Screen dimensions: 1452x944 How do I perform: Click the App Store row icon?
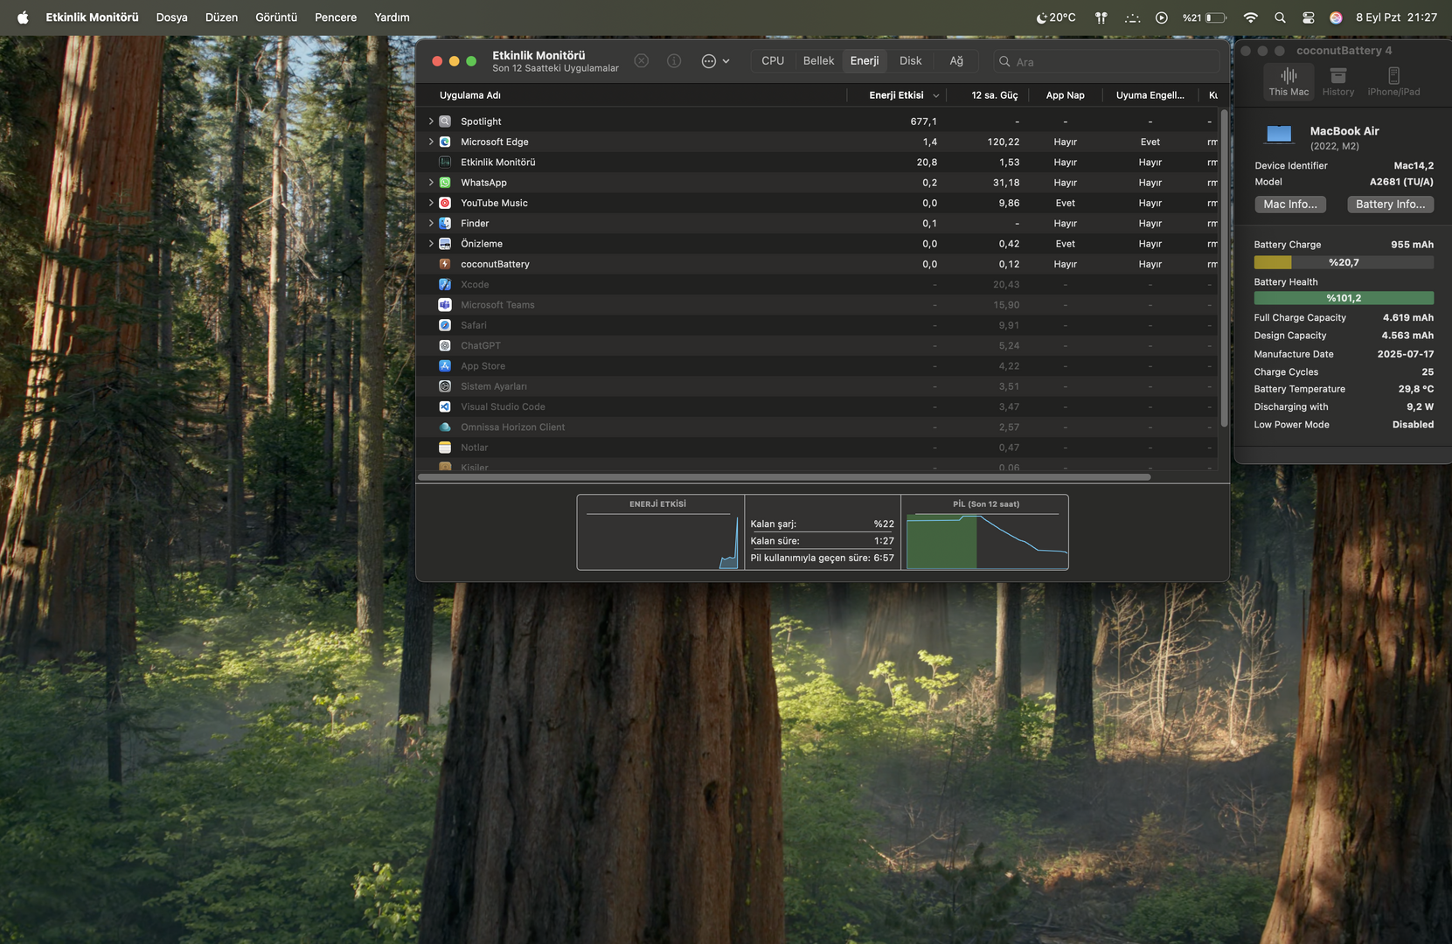click(445, 366)
